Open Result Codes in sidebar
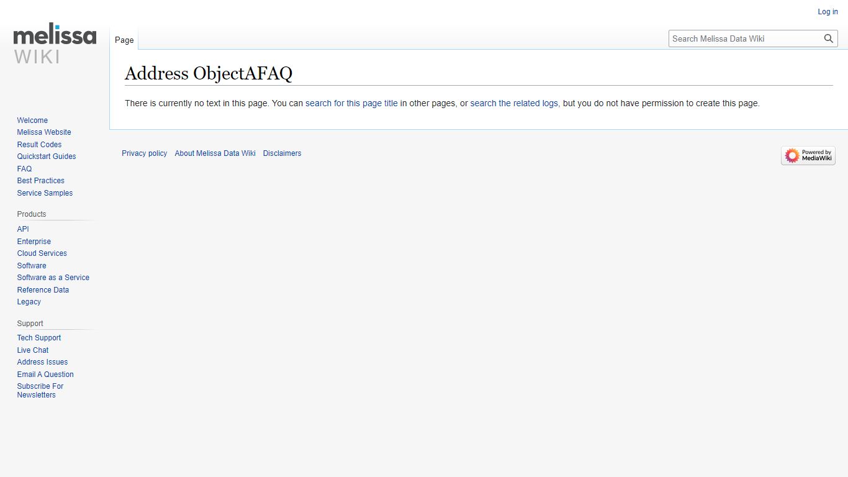The height and width of the screenshot is (477, 848). (39, 145)
